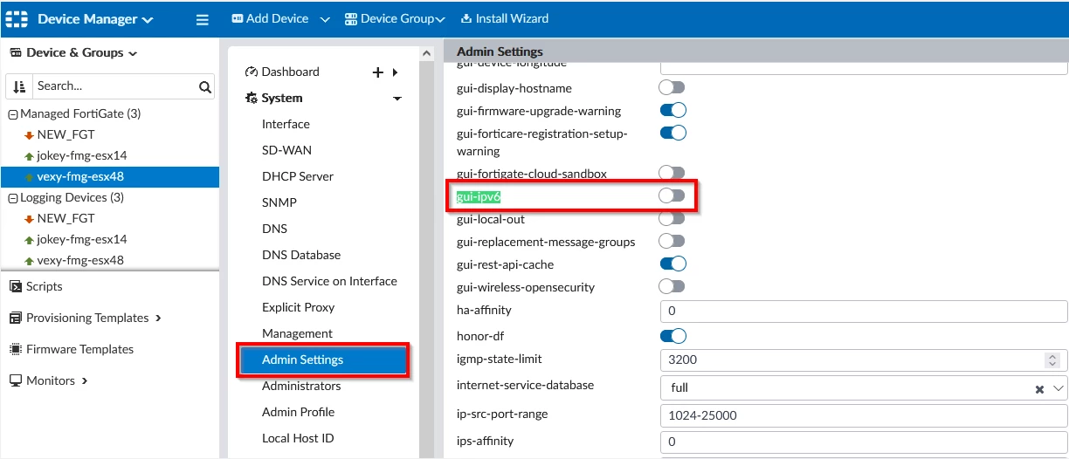The width and height of the screenshot is (1069, 459).
Task: Open the internet-service-database dropdown
Action: 1059,387
